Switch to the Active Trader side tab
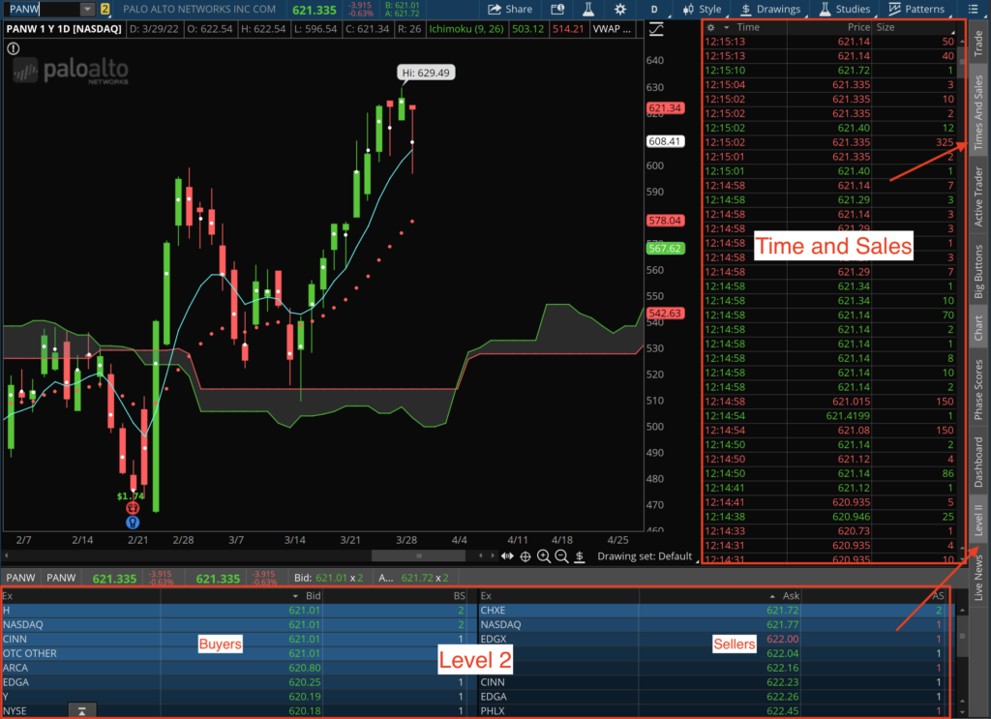 [978, 195]
